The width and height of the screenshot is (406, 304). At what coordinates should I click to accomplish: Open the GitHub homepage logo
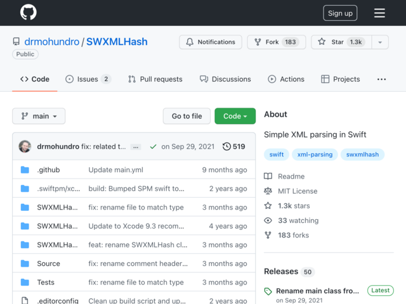tap(28, 12)
